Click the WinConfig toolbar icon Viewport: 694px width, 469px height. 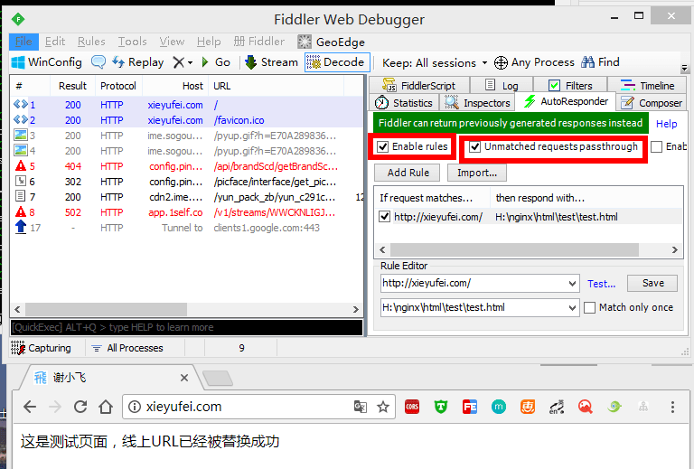pos(18,62)
